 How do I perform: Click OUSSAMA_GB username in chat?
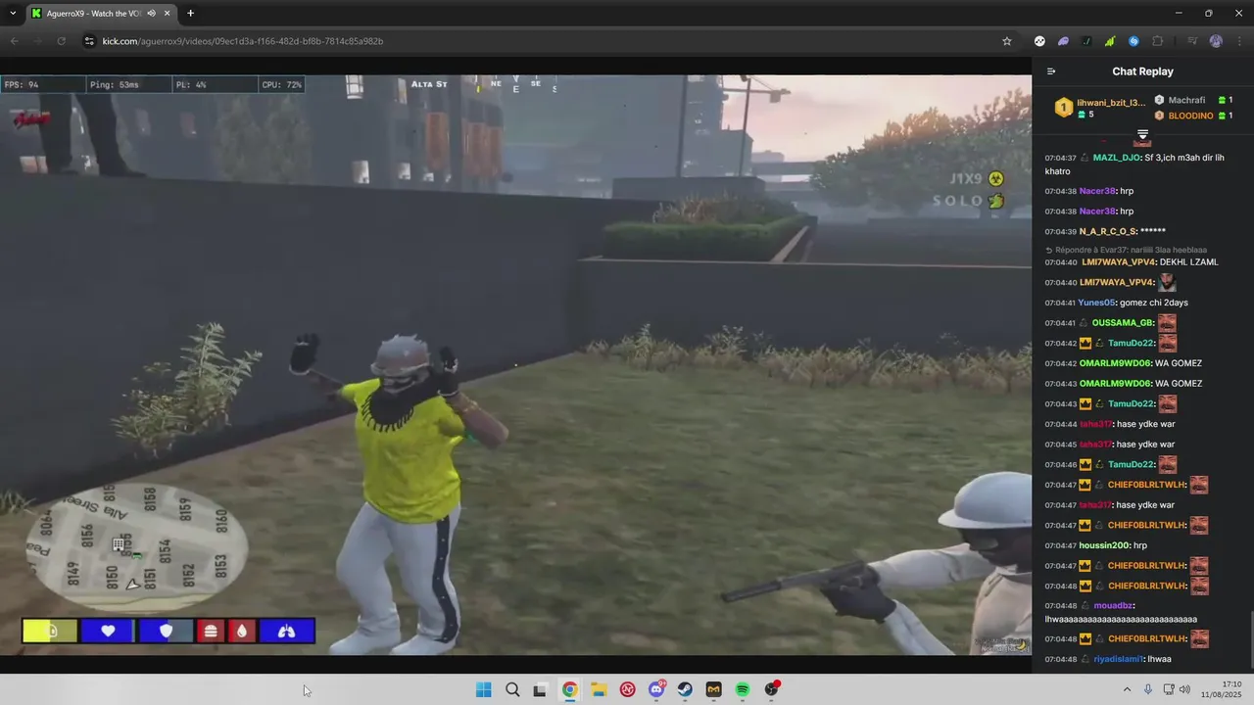click(1123, 323)
